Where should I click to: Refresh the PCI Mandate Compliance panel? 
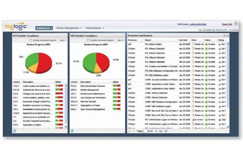coord(14,131)
